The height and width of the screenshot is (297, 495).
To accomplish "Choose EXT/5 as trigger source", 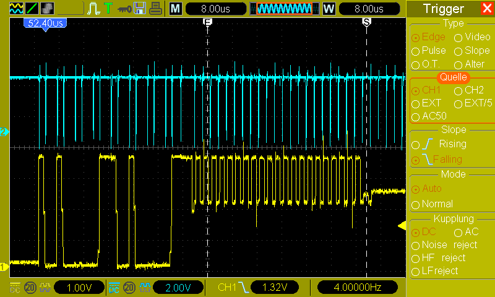I will (x=473, y=103).
